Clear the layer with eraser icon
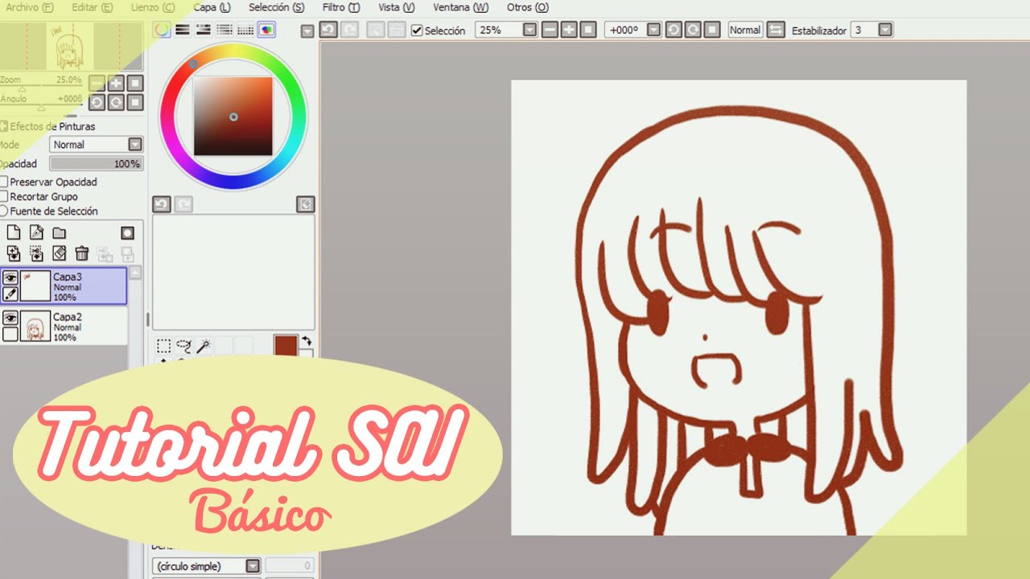Viewport: 1030px width, 579px height. 59,253
